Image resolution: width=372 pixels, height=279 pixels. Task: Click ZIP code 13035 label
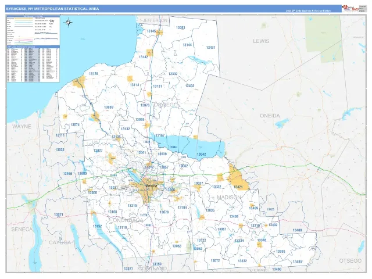point(210,210)
